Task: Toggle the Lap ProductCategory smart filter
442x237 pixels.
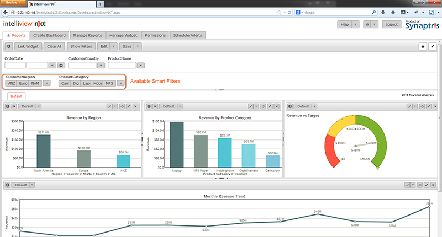Action: point(86,83)
